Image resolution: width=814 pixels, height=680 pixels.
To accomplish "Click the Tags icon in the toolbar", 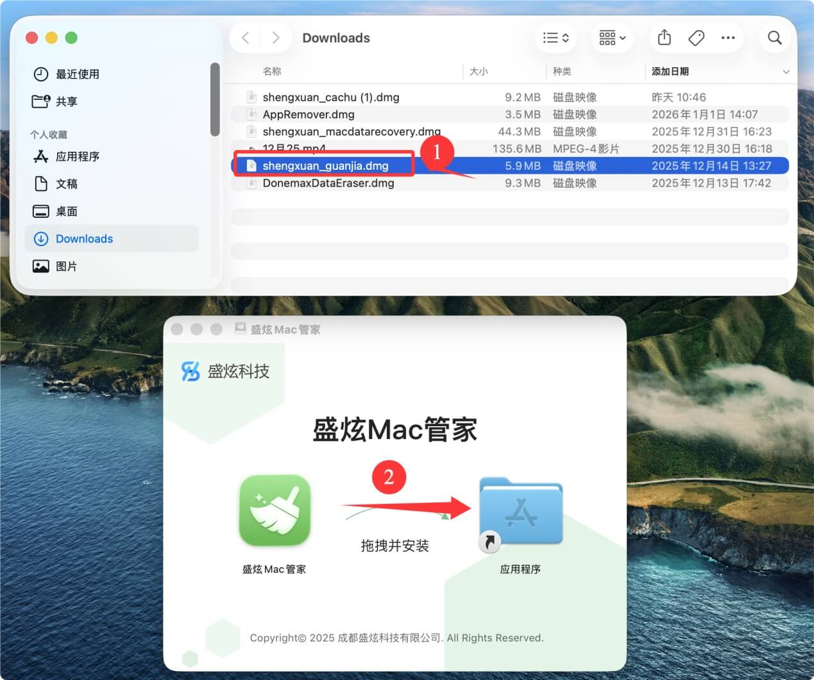I will pyautogui.click(x=696, y=38).
